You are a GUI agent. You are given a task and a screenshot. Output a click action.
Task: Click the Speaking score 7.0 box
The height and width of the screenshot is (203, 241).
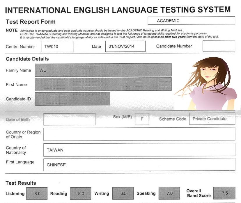[169, 193]
